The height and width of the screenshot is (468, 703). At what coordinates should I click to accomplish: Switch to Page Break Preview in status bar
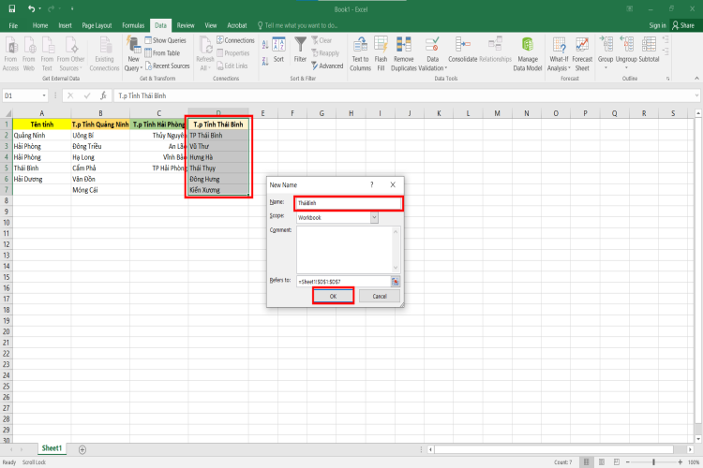[x=617, y=462]
